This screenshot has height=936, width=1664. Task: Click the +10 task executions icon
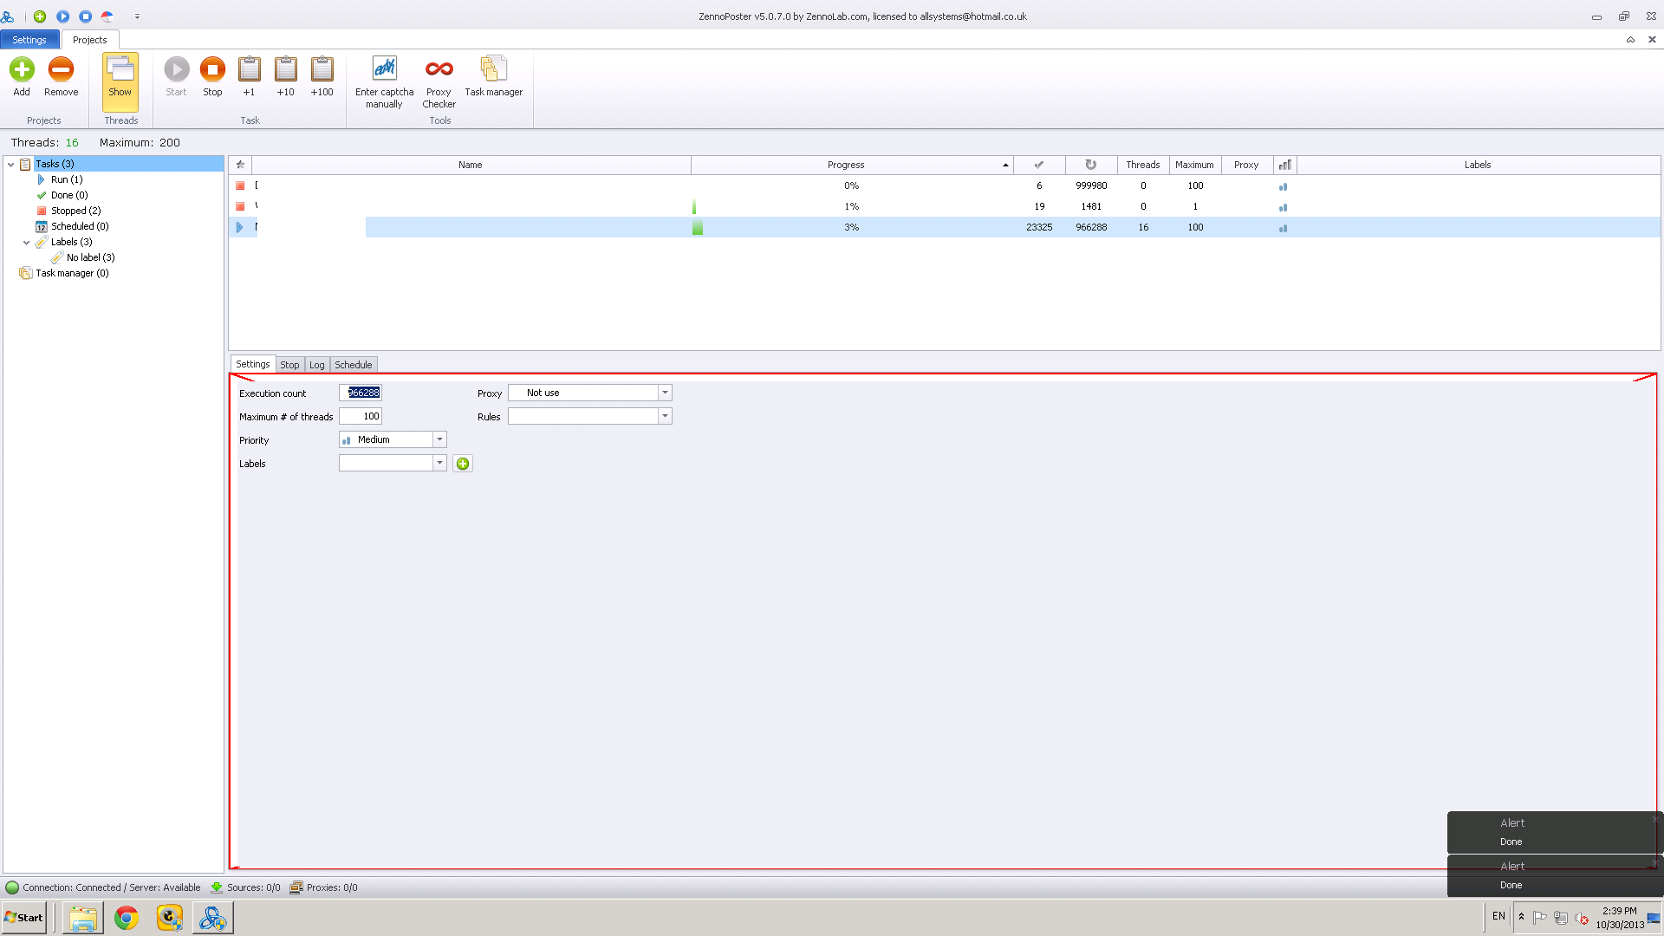tap(285, 69)
